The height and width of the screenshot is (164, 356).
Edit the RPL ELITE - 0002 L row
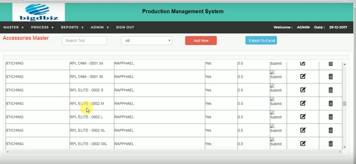point(303,117)
